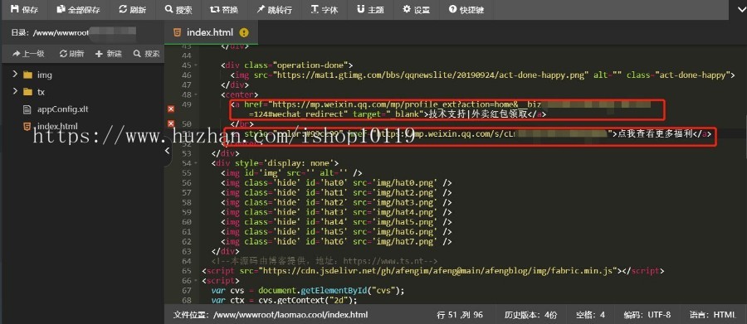
Task: Open 搜索 (search) from the top toolbar
Action: click(178, 9)
